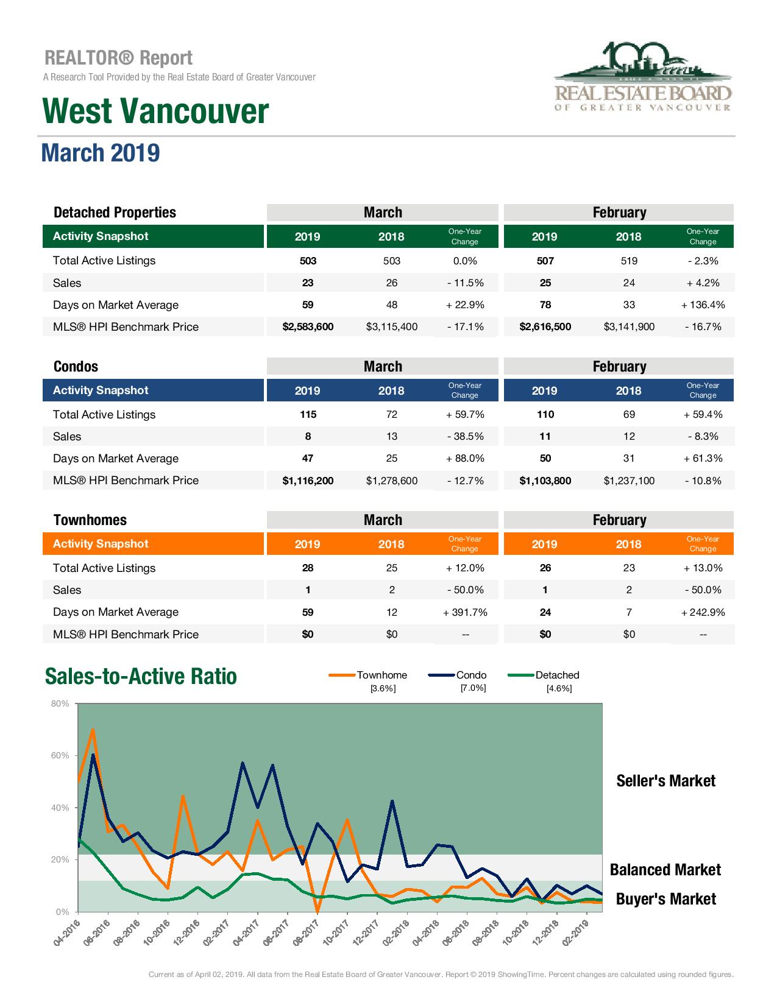Screen dimensions: 777x1005
Task: Click the 80% y-axis label
Action: coord(60,703)
